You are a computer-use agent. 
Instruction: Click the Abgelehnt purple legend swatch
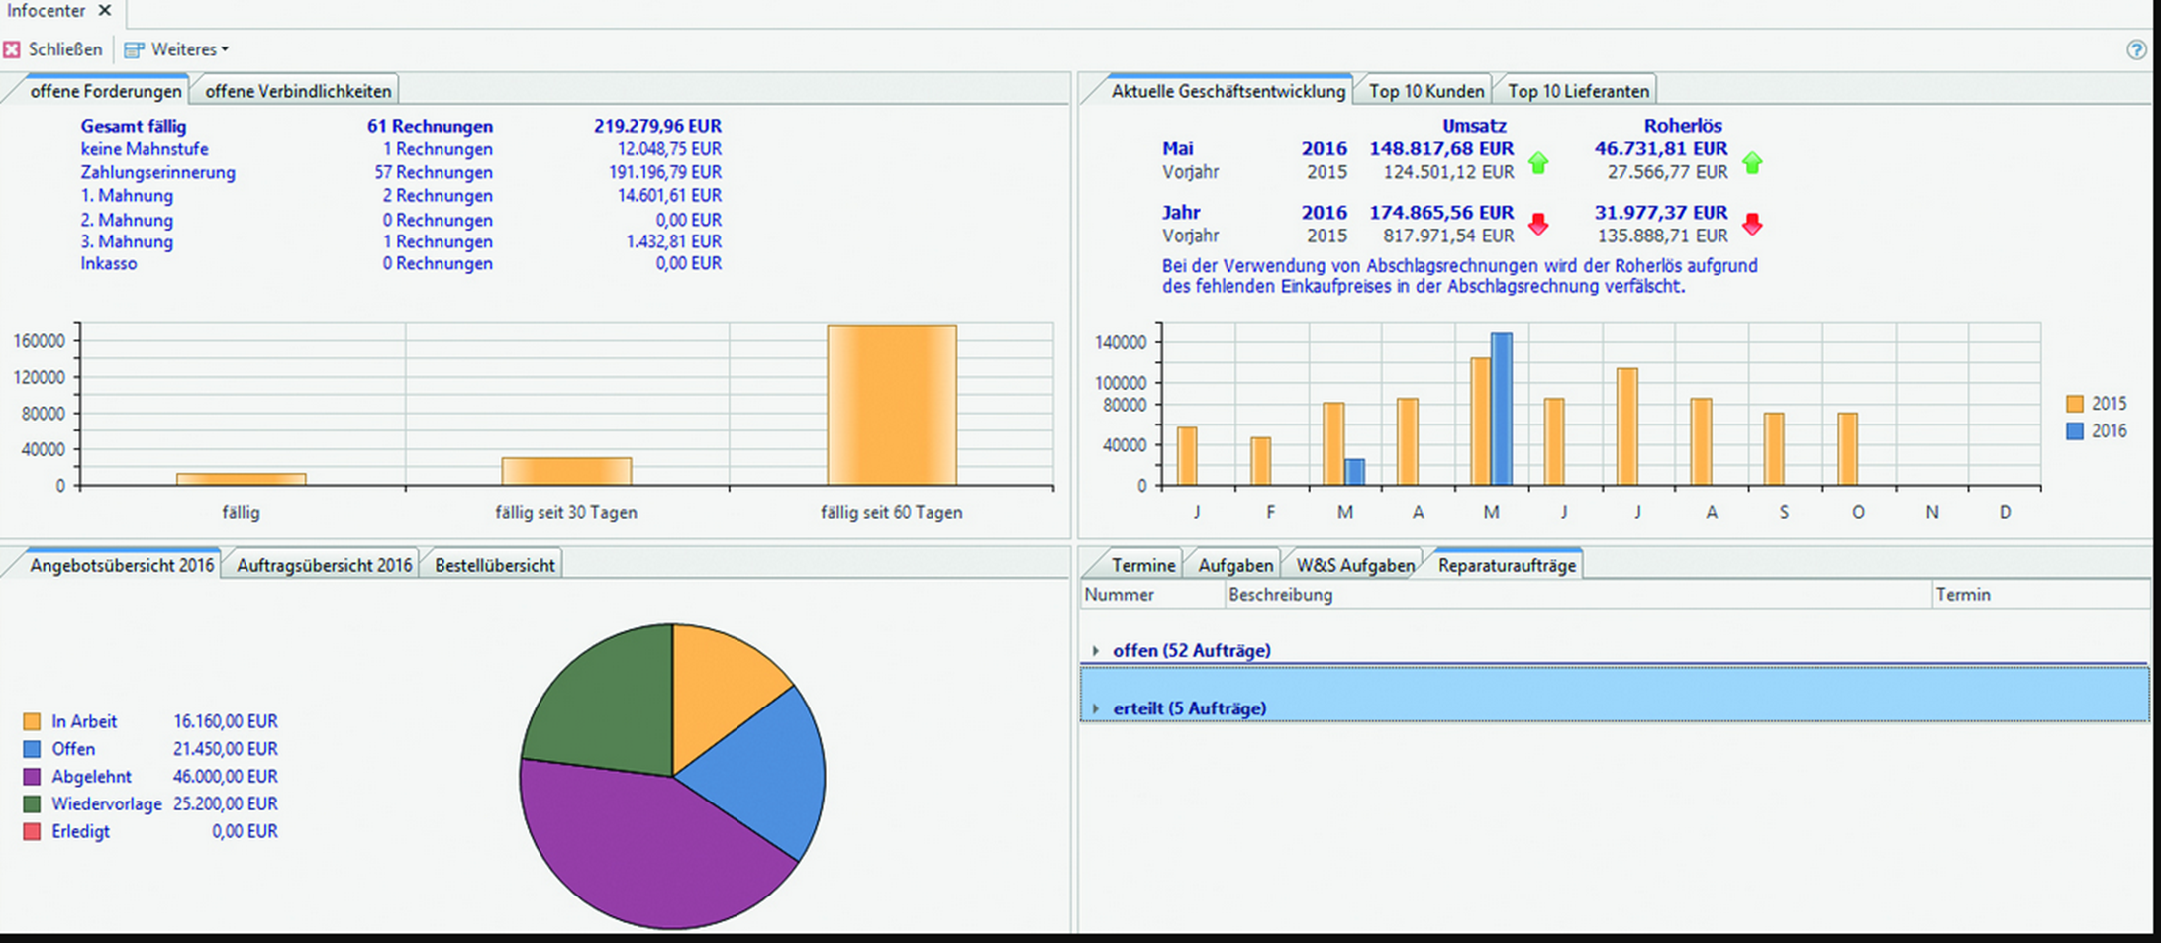[x=32, y=777]
